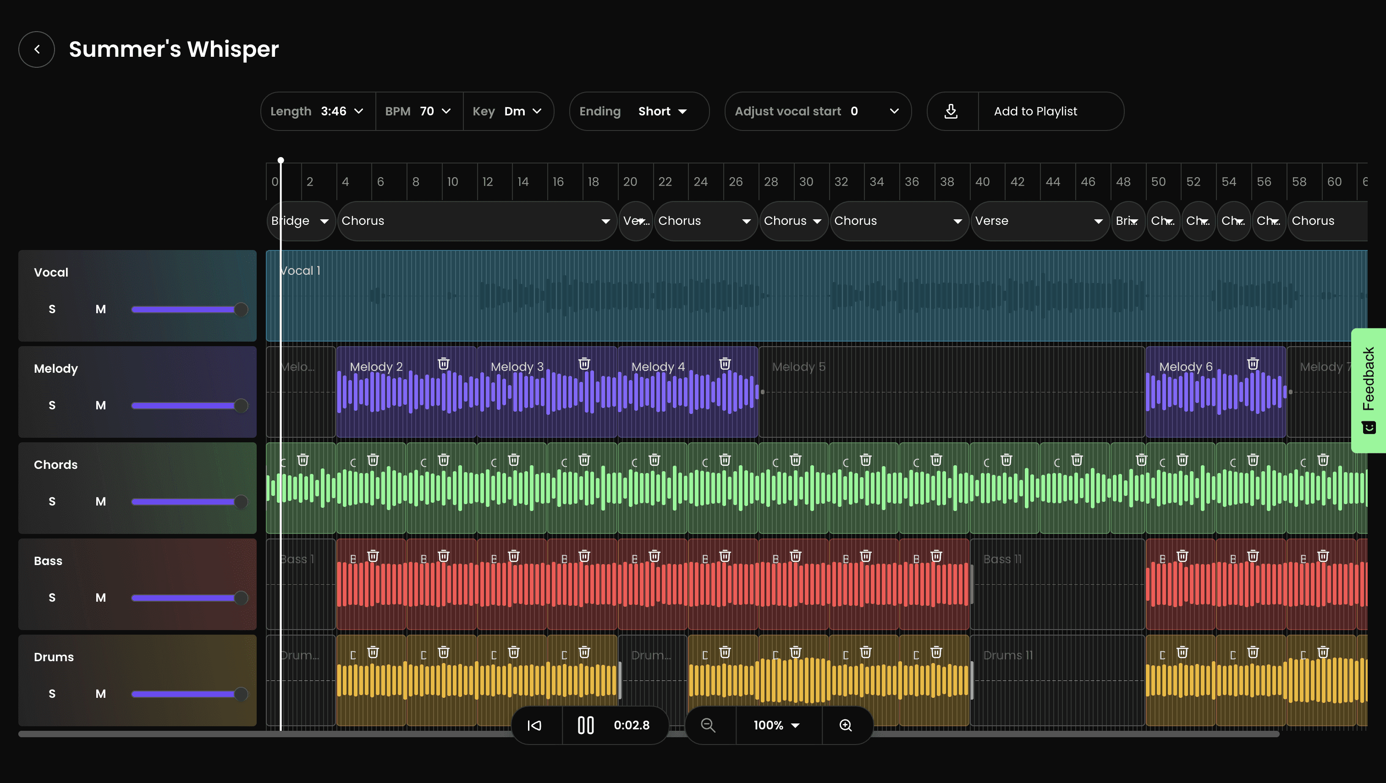Open the BPM dropdown
Image resolution: width=1386 pixels, height=783 pixels.
tap(418, 111)
